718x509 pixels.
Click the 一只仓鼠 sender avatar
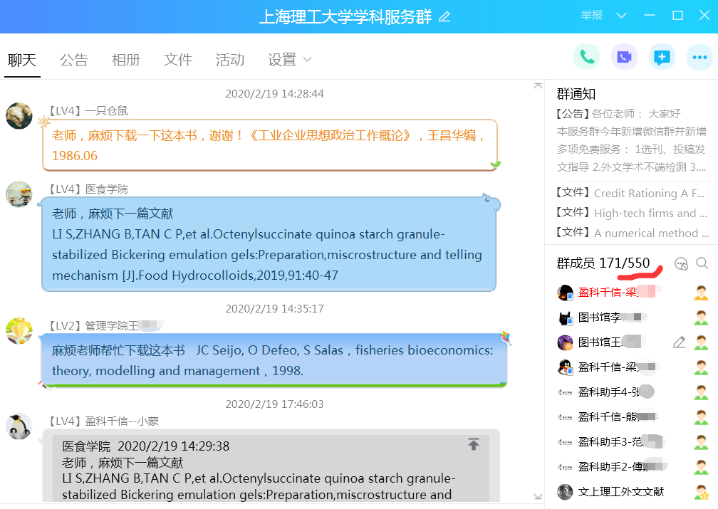[x=19, y=115]
